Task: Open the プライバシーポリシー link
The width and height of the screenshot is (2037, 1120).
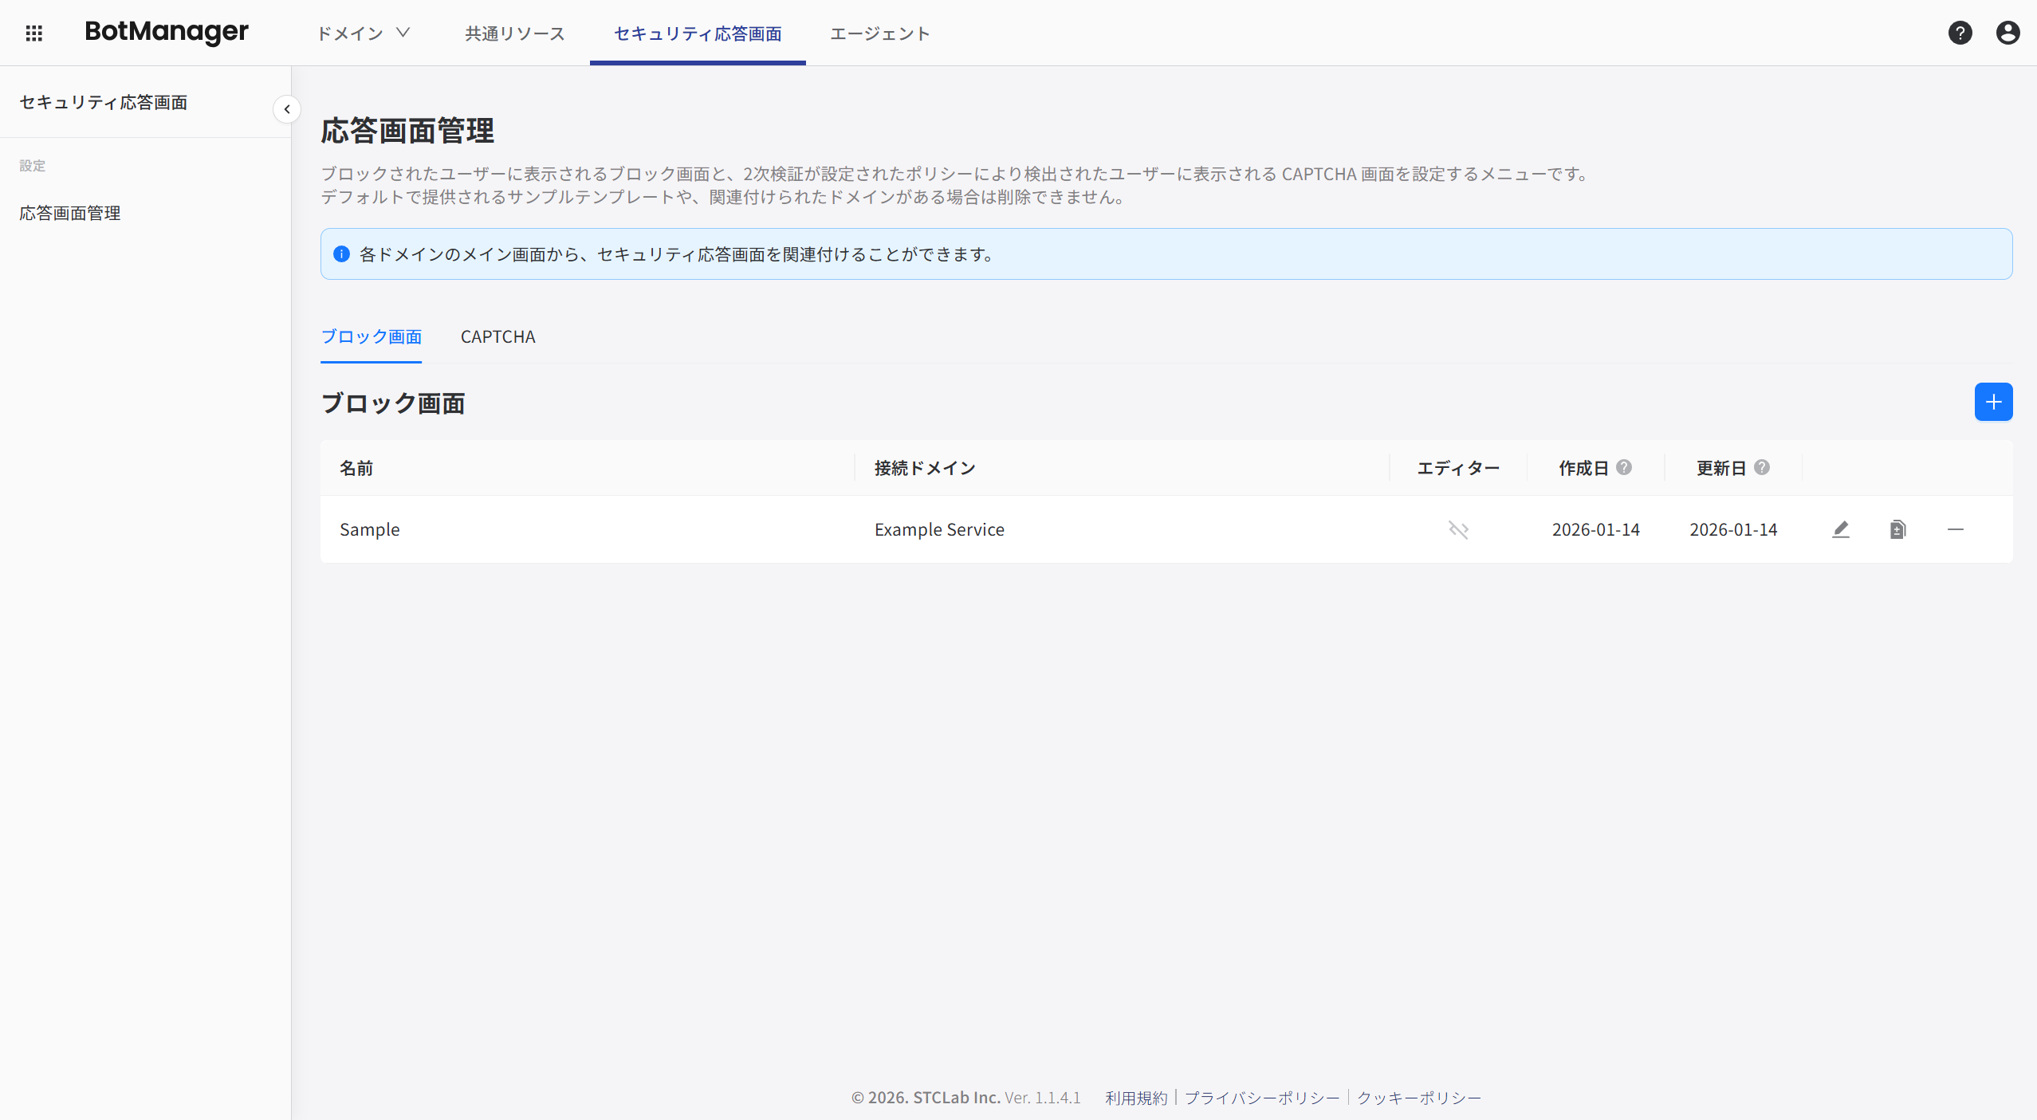Action: (x=1260, y=1098)
